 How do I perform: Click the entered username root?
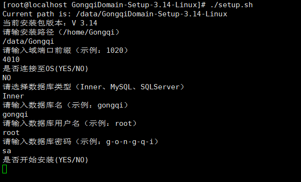click(11, 133)
